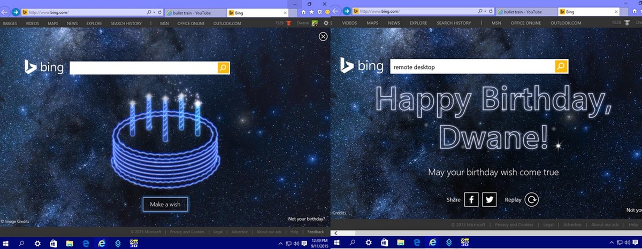This screenshot has width=642, height=249.
Task: Open Dwane account name in left window
Action: click(x=303, y=23)
